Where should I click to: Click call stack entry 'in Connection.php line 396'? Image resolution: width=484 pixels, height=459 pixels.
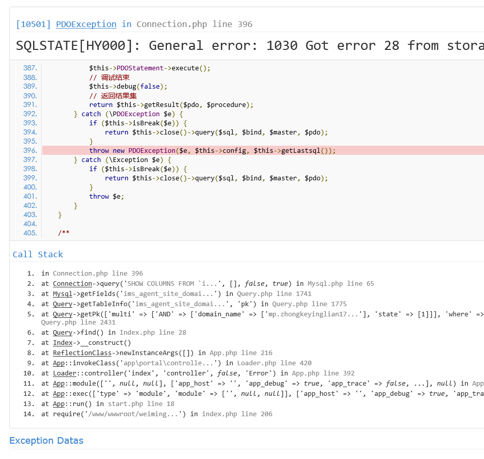coord(92,274)
